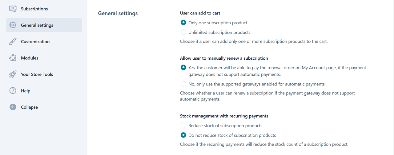Select Do not reduce stock option

(183, 135)
